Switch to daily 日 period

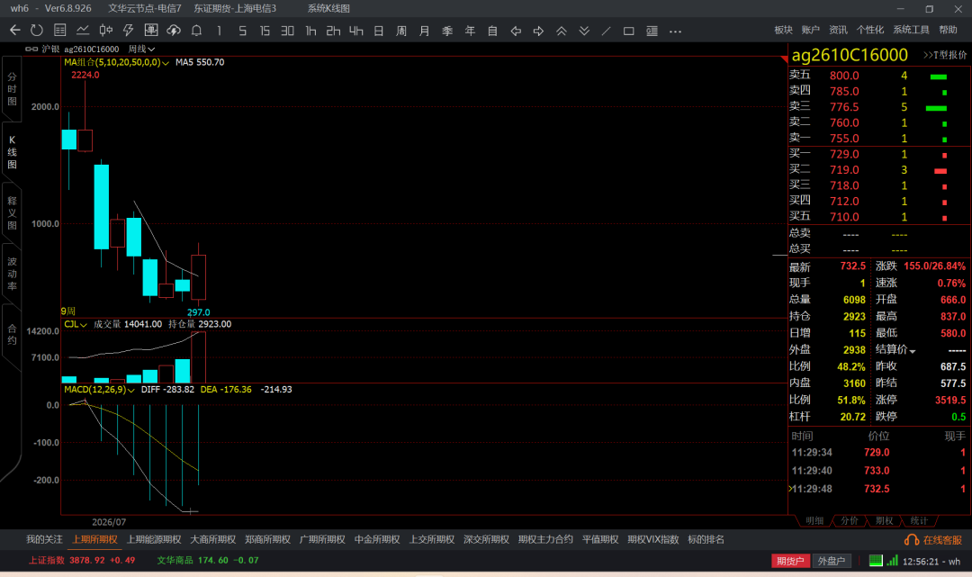[x=379, y=31]
